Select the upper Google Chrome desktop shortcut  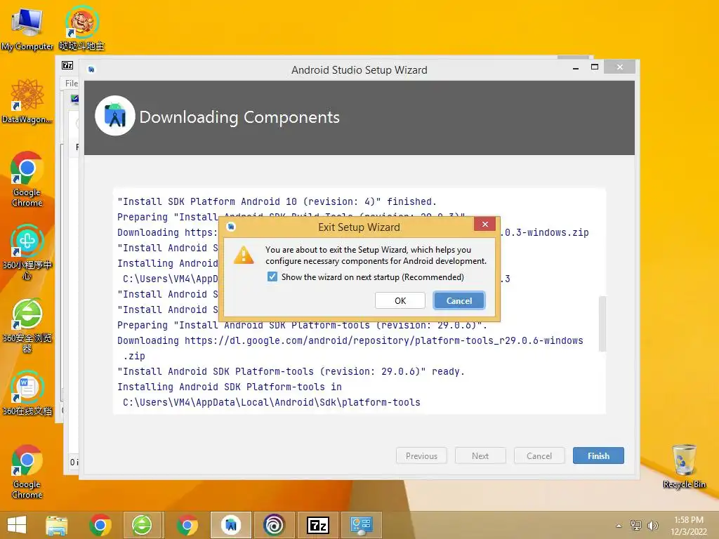tap(27, 179)
